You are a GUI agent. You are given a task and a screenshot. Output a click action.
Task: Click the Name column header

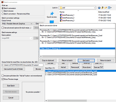[x=62, y=12]
